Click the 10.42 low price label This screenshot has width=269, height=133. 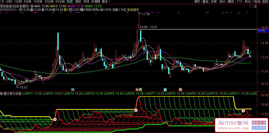(24, 87)
